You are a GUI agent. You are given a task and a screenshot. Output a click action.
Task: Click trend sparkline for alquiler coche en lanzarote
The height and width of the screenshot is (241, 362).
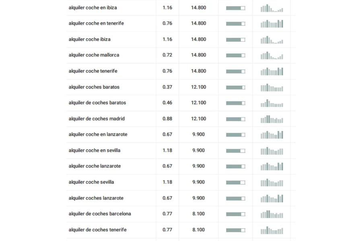[x=271, y=135]
